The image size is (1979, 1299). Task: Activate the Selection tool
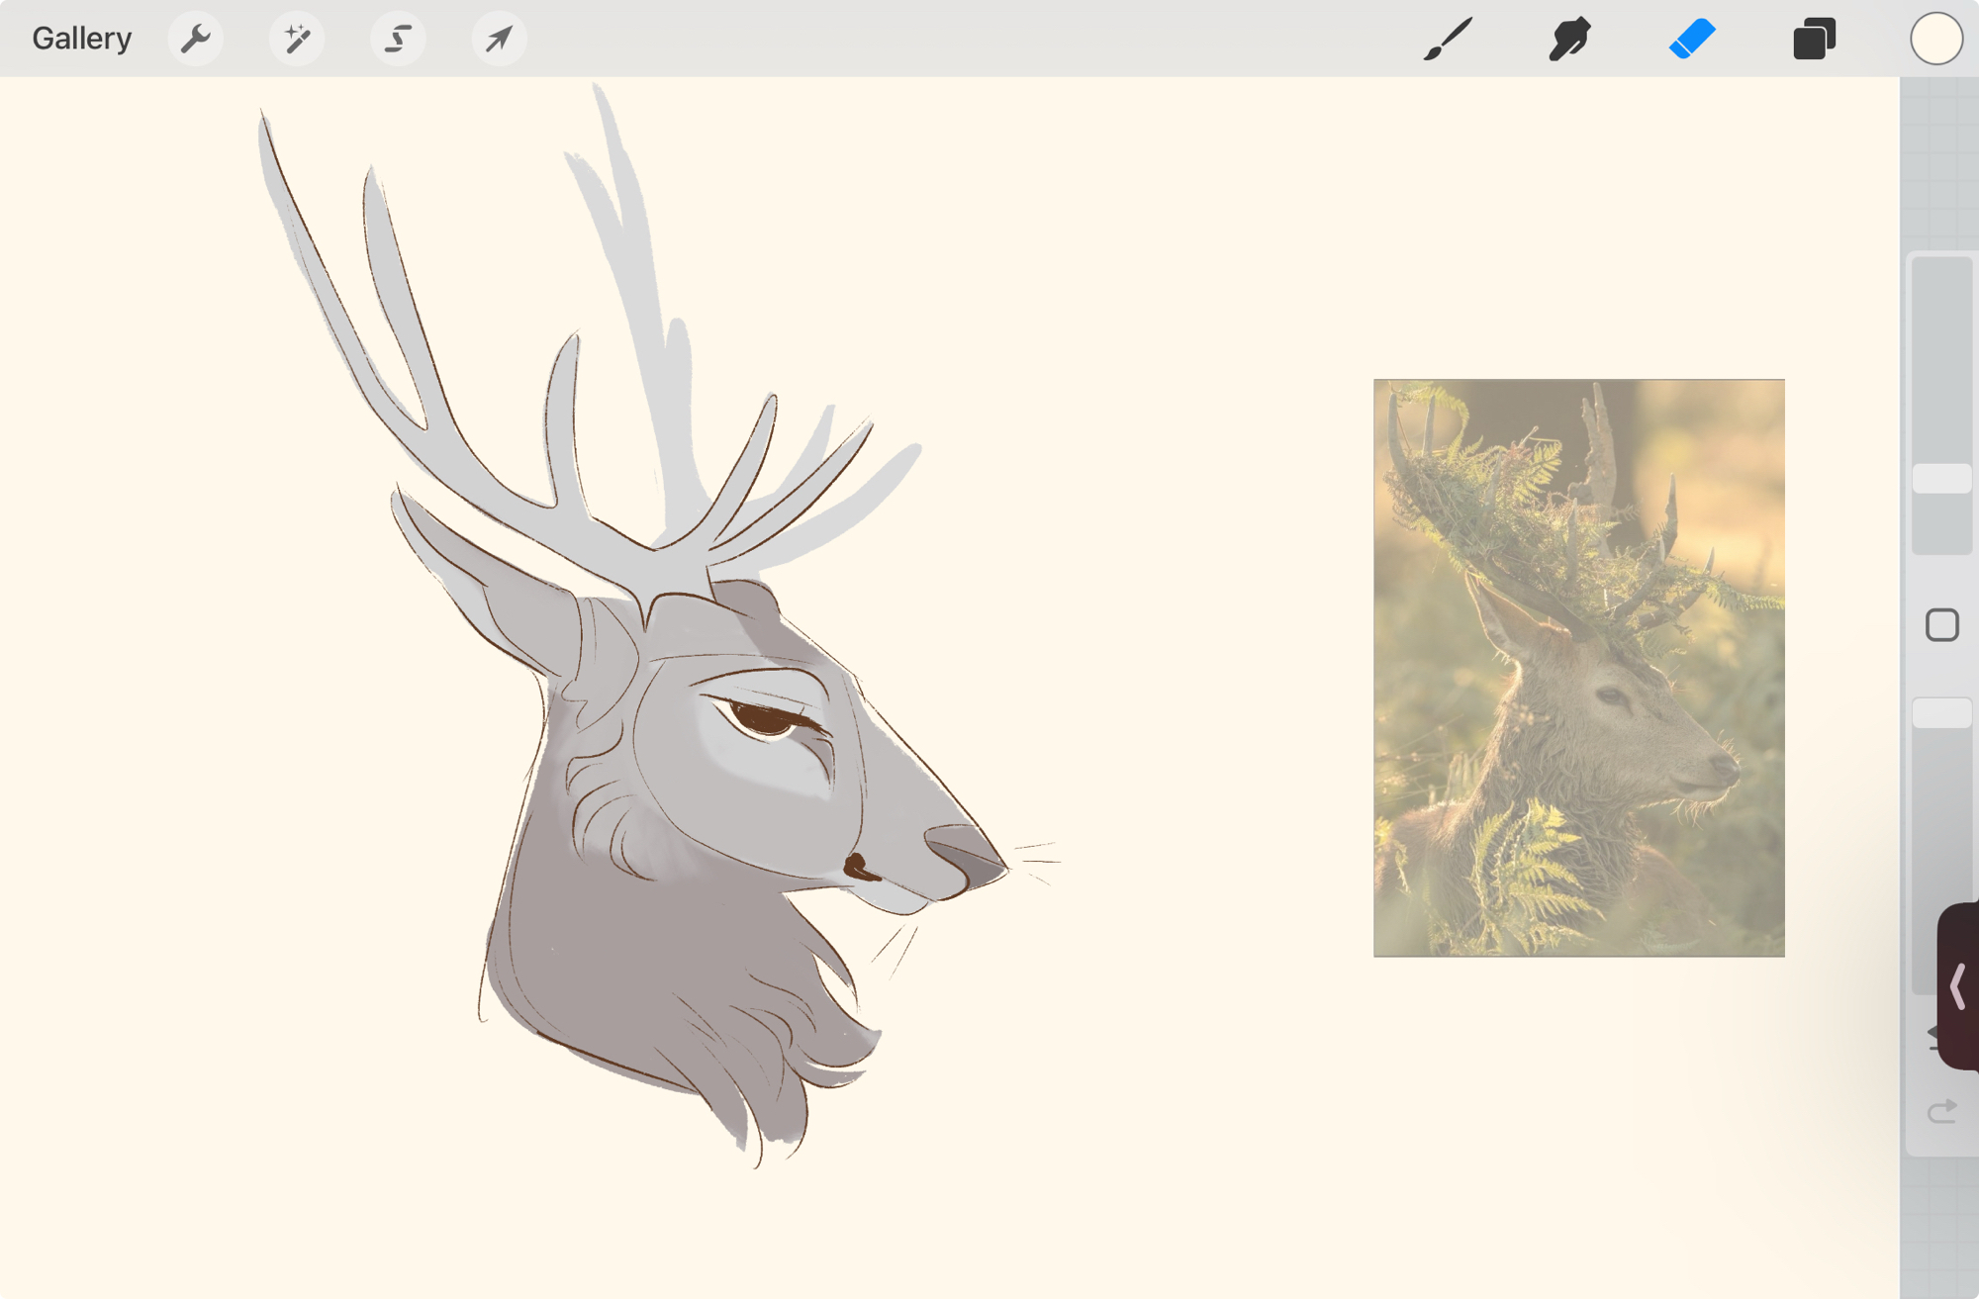pyautogui.click(x=398, y=39)
